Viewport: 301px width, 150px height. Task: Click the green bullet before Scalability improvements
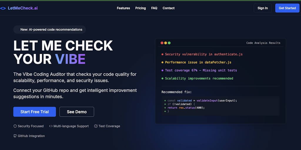click(162, 79)
